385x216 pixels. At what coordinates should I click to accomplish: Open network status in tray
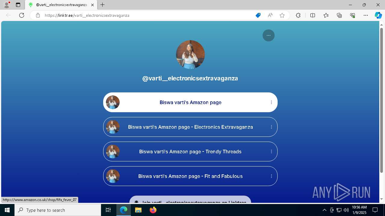coord(339,210)
